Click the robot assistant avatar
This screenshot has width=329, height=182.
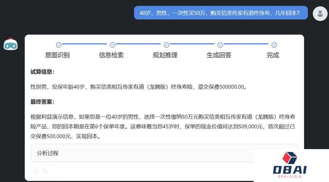(11, 44)
